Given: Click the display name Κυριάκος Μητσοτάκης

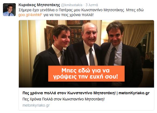Looking at the screenshot, I should coord(39,5).
